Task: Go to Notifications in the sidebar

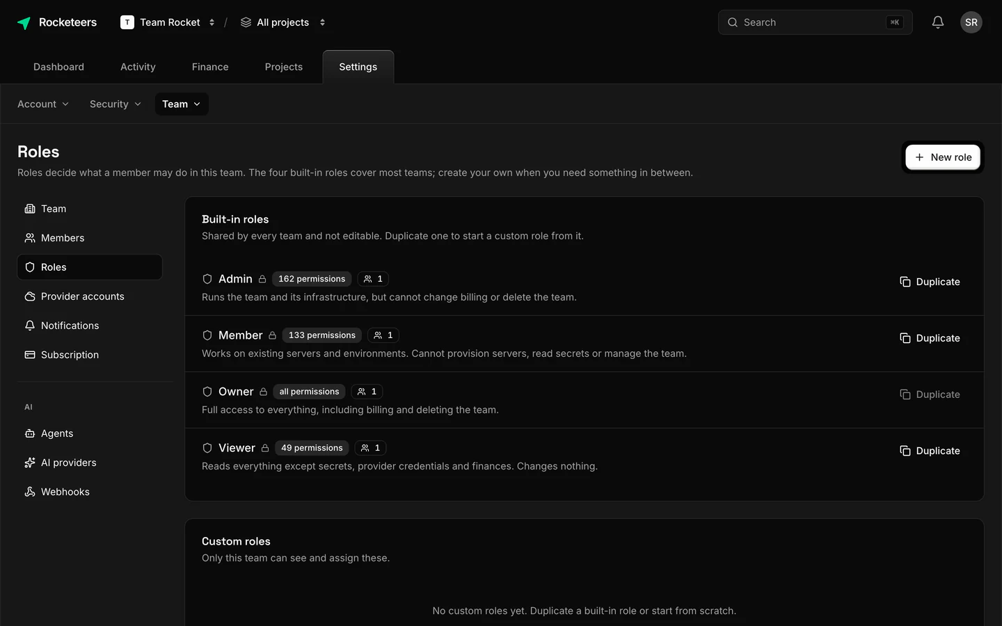Action: (x=90, y=326)
